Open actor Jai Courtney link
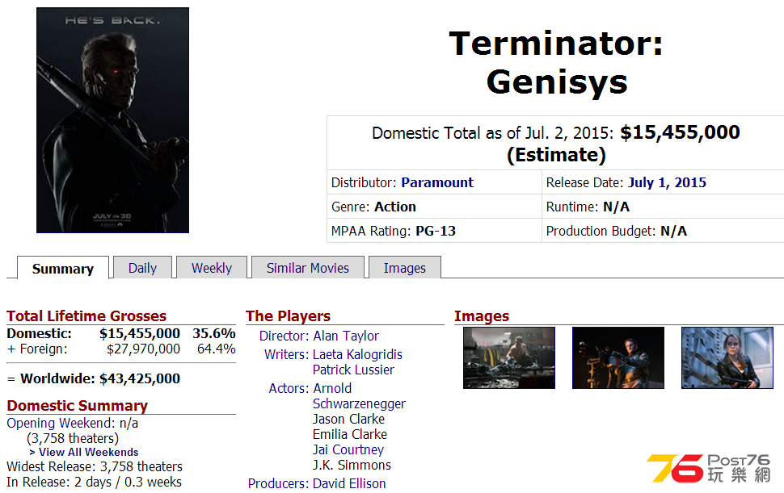 [x=348, y=449]
